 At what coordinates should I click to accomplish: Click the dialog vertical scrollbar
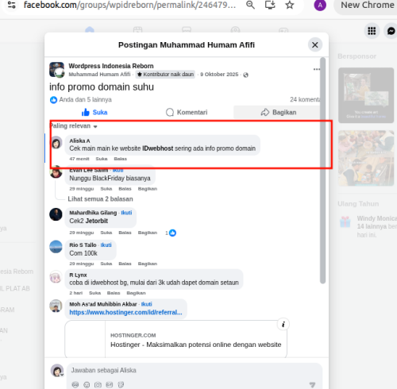coord(322,171)
